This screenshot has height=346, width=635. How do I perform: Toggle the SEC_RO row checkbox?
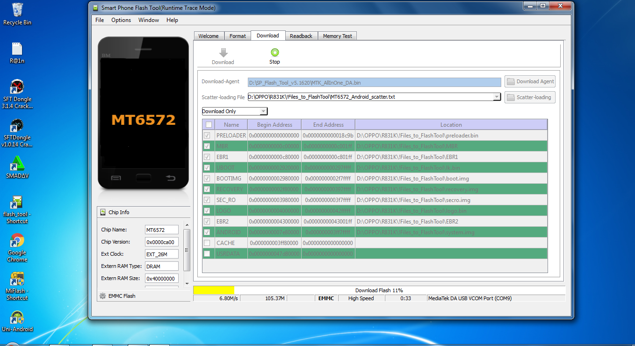(207, 200)
